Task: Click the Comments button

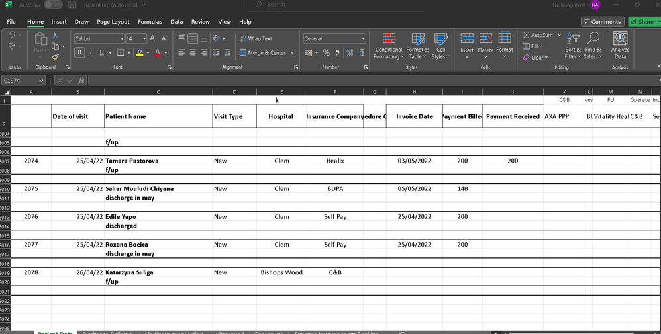Action: pyautogui.click(x=603, y=22)
